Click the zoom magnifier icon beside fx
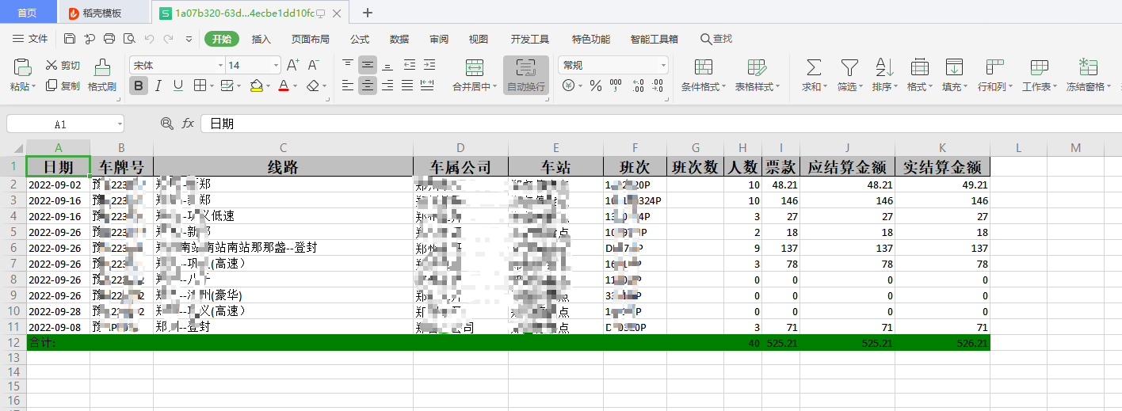This screenshot has height=411, width=1122. pyautogui.click(x=166, y=124)
